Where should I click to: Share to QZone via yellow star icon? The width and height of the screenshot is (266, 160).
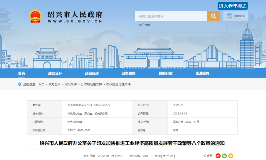click(231, 156)
